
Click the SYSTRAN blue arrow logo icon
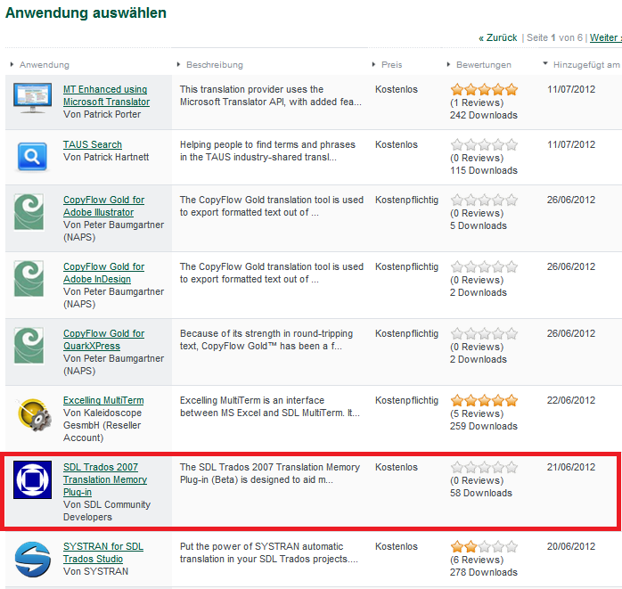pyautogui.click(x=33, y=560)
